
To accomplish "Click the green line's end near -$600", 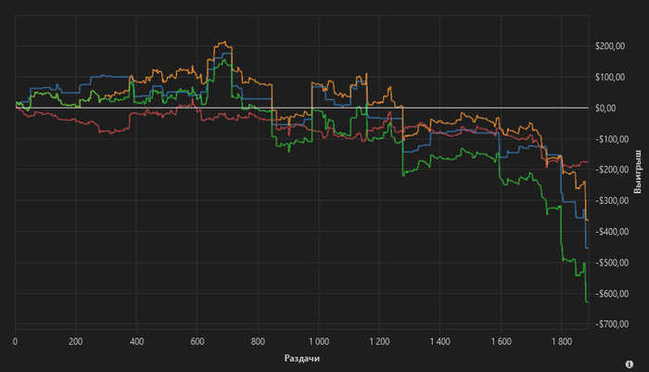I will point(587,302).
